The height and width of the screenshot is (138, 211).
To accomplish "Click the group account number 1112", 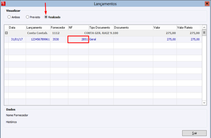I will pos(56,33).
